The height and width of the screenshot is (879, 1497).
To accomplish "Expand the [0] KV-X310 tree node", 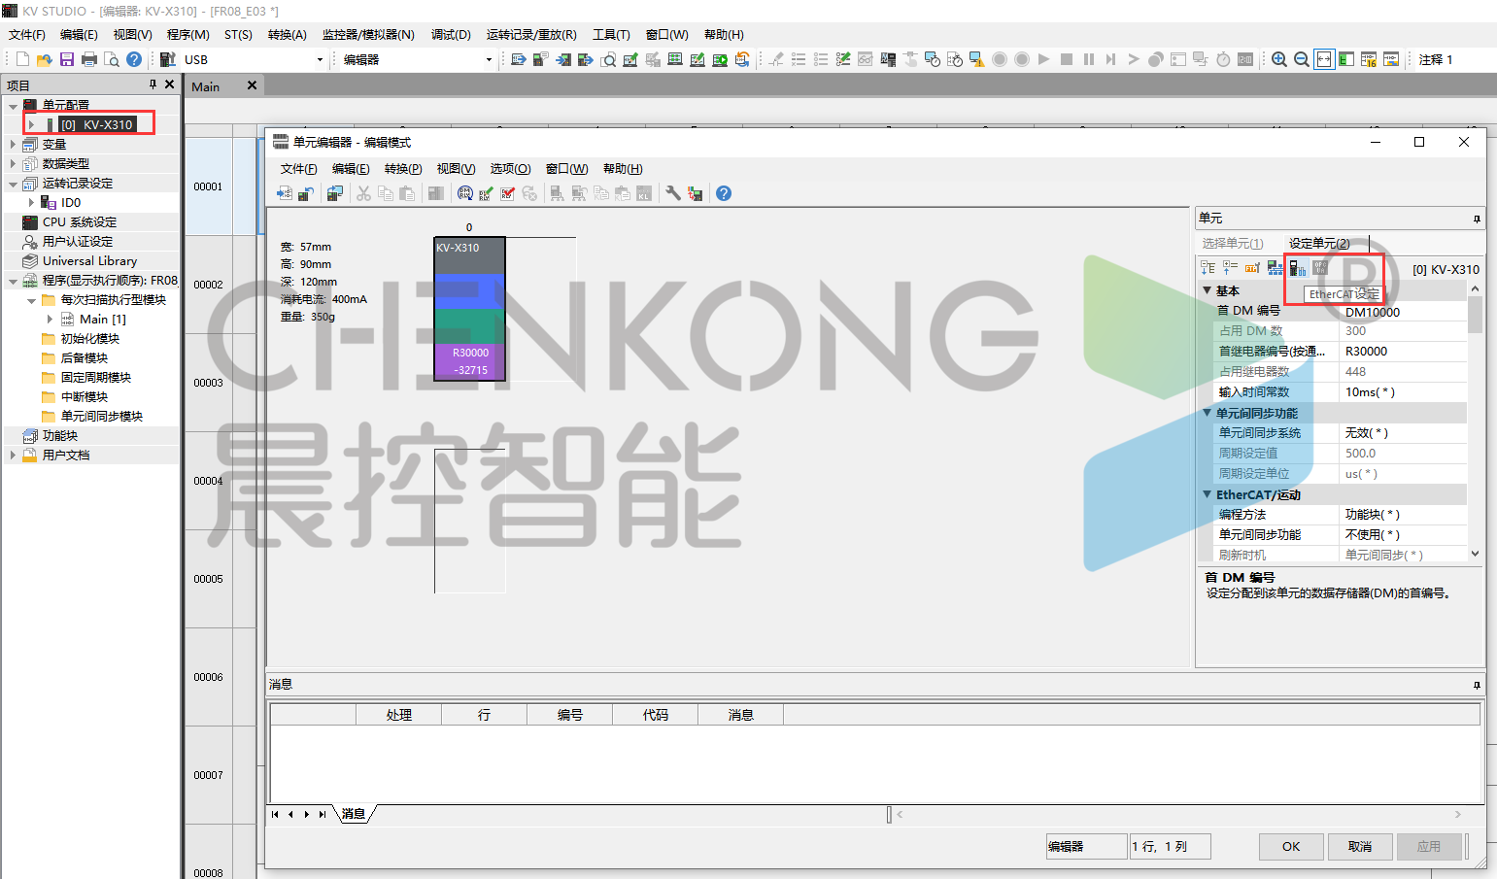I will coord(31,124).
